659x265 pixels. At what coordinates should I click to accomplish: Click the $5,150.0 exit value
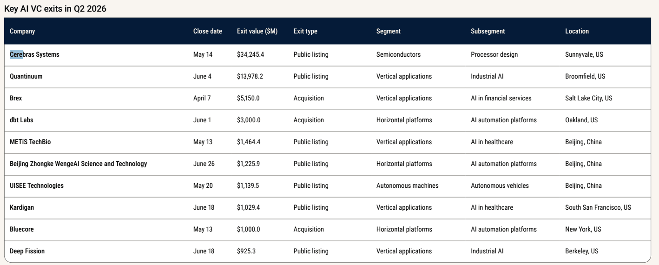click(x=248, y=98)
